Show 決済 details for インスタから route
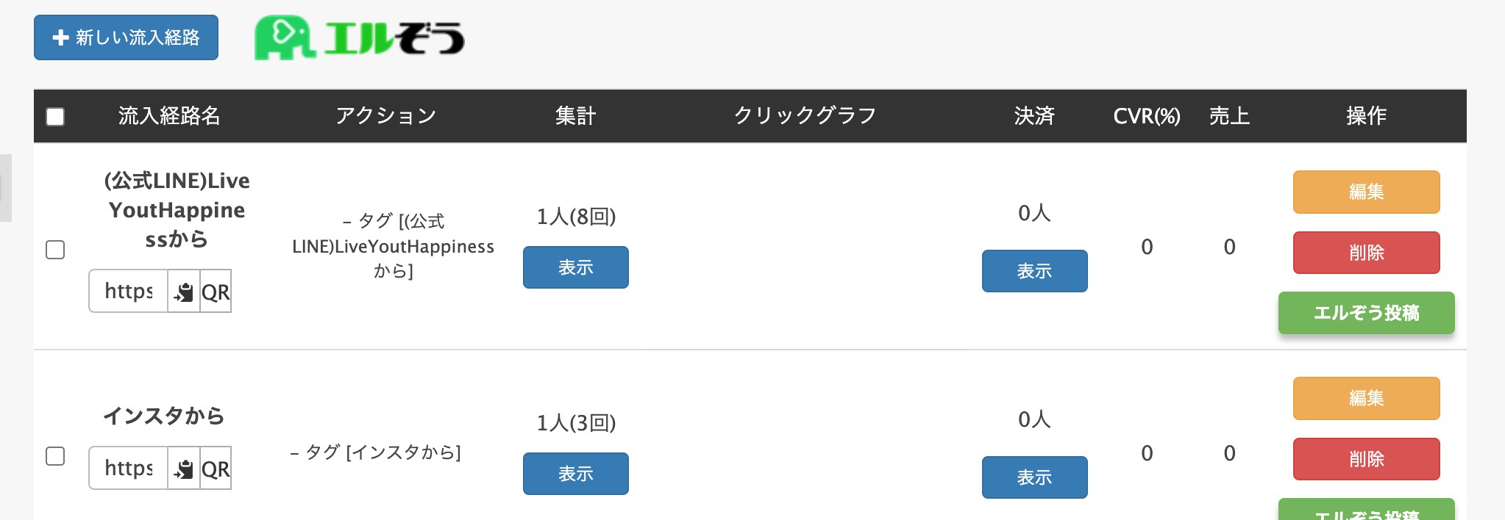Viewport: 1505px width, 520px height. click(x=1035, y=477)
